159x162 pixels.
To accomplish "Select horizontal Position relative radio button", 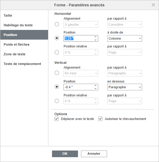I will (57, 52).
